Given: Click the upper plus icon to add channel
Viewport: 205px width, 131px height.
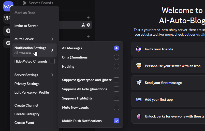Looking at the screenshot, I should click(x=88, y=18).
